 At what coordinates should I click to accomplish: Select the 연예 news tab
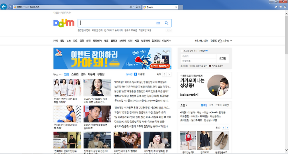[x=66, y=74]
